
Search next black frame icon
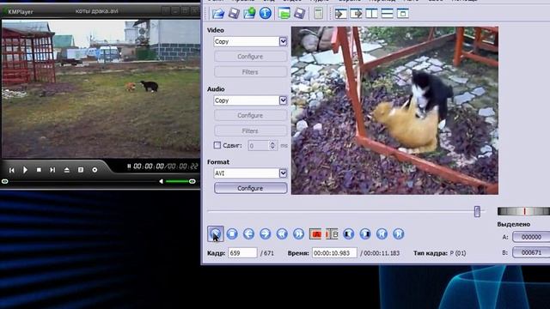pyautogui.click(x=365, y=233)
